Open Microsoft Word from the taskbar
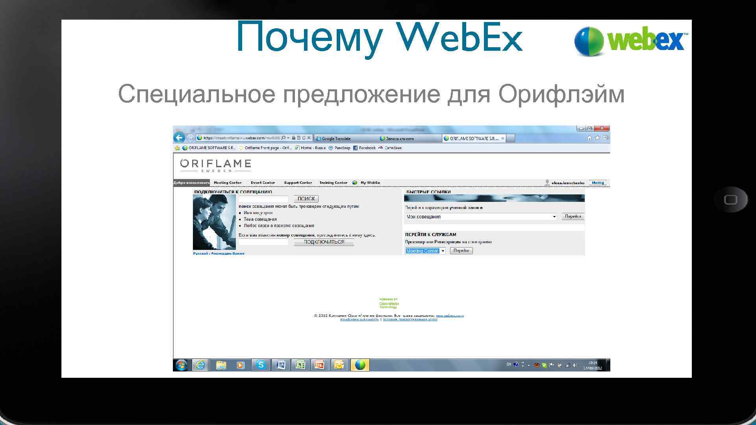This screenshot has height=425, width=756. tap(281, 365)
